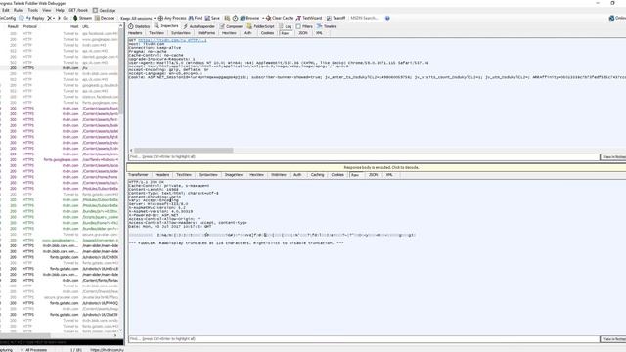Select response Transformer tab
The width and height of the screenshot is (626, 352).
pyautogui.click(x=139, y=175)
